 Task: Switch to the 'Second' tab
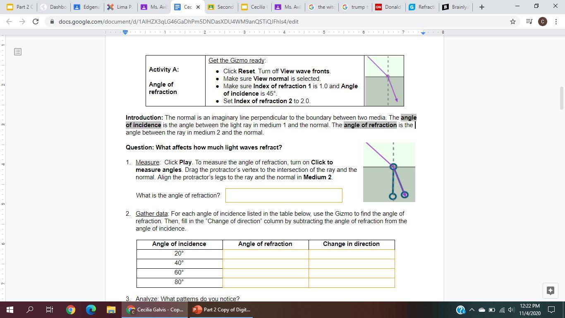pyautogui.click(x=221, y=7)
